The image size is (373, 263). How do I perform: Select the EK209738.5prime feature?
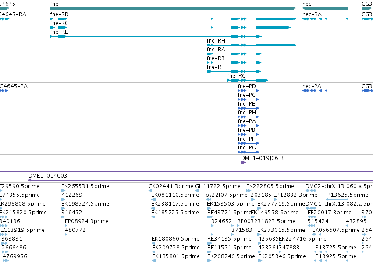coord(154,252)
